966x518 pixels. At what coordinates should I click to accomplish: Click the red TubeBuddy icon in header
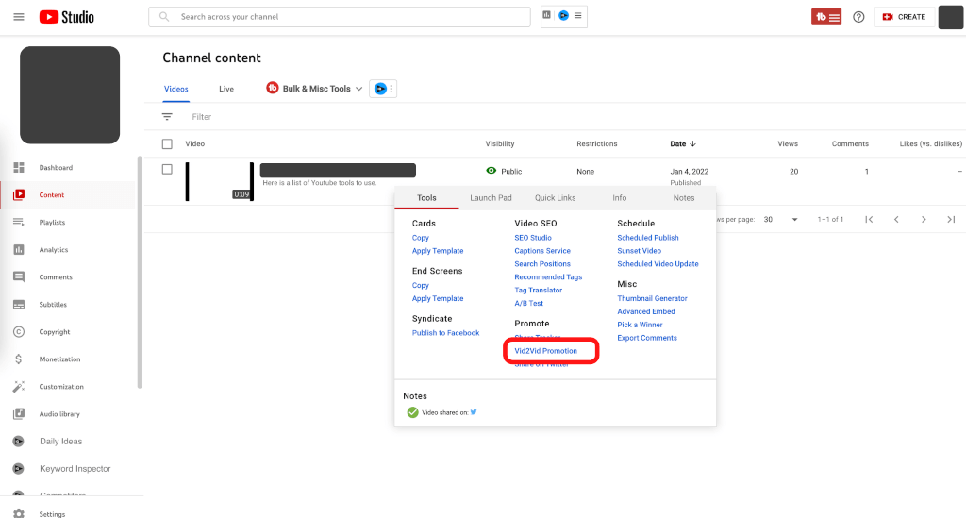[825, 17]
